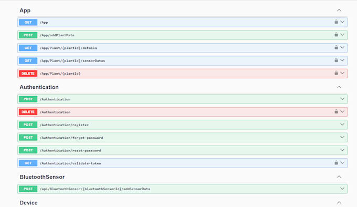
Task: Click the Authentication section heading
Action: 39,87
